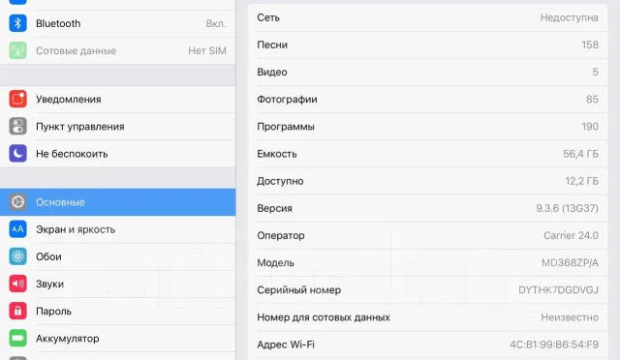Open Сотовые данные settings
The width and height of the screenshot is (620, 360).
click(118, 51)
